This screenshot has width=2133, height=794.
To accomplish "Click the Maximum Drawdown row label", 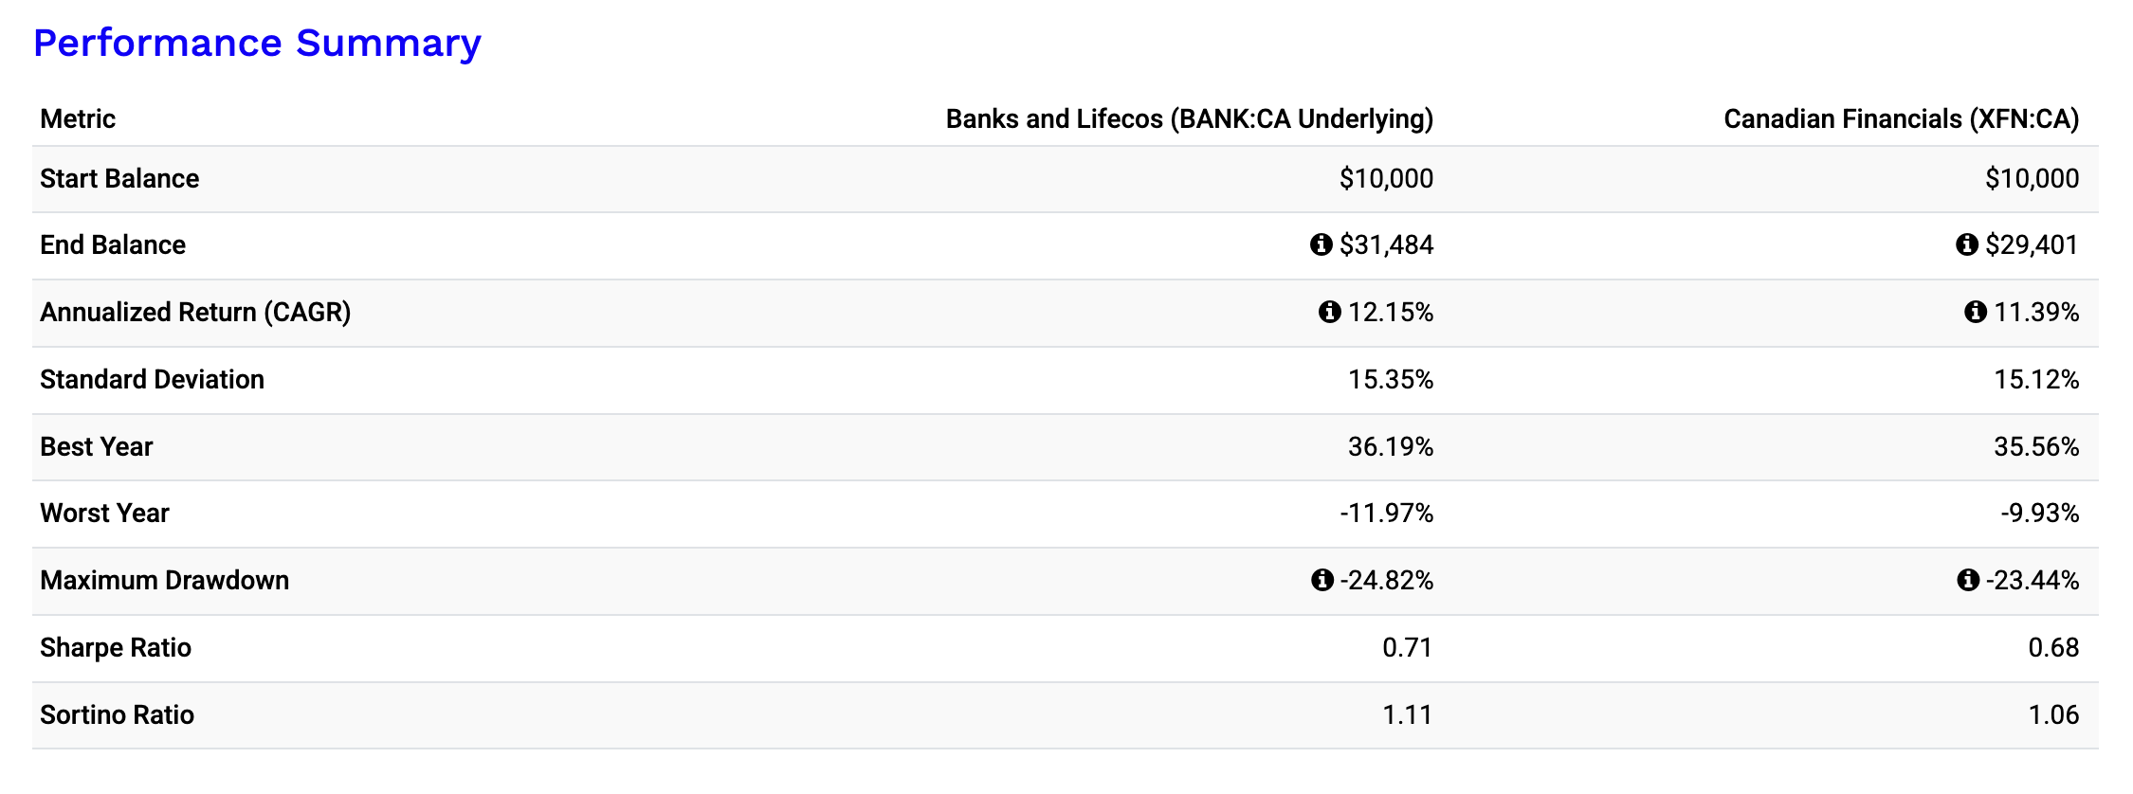I will point(164,581).
